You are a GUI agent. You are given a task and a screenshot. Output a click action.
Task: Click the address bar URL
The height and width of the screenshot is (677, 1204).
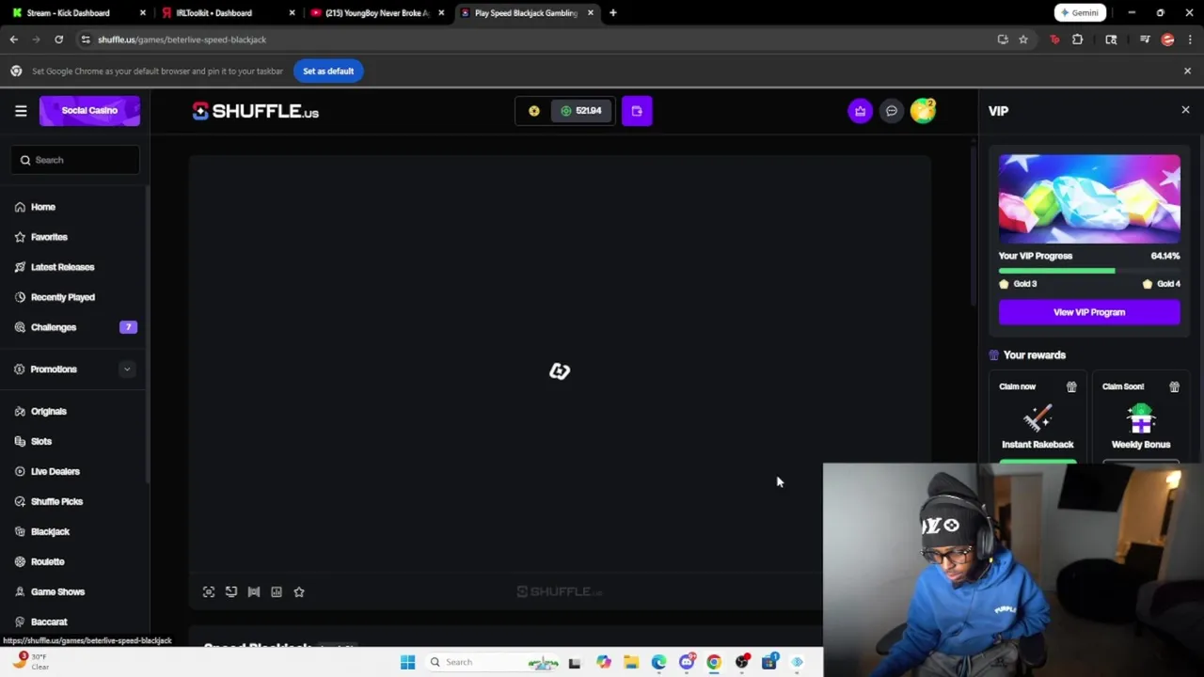[x=182, y=39]
